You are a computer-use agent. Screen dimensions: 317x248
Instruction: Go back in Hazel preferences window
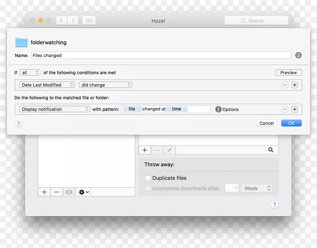tap(61, 21)
